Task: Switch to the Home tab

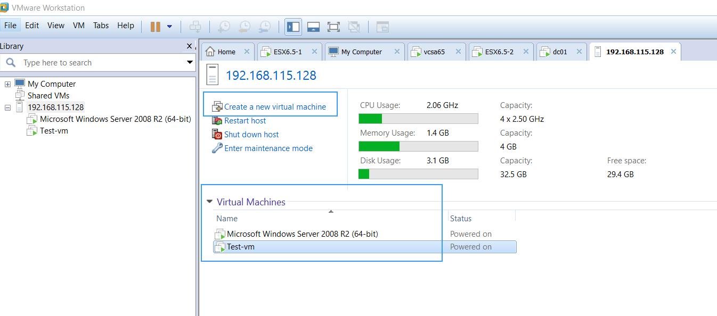Action: tap(226, 52)
